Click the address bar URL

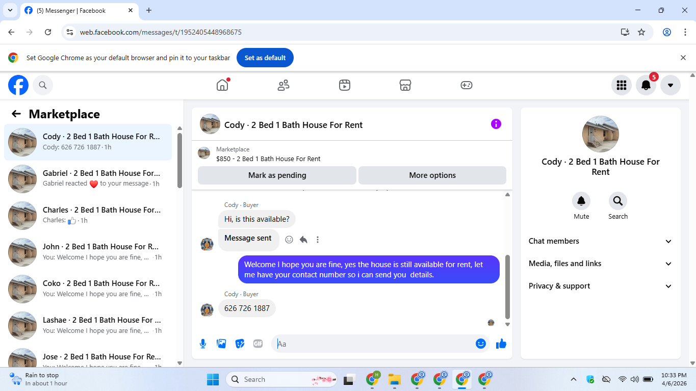point(161,32)
